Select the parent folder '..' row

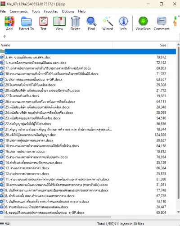(88, 51)
